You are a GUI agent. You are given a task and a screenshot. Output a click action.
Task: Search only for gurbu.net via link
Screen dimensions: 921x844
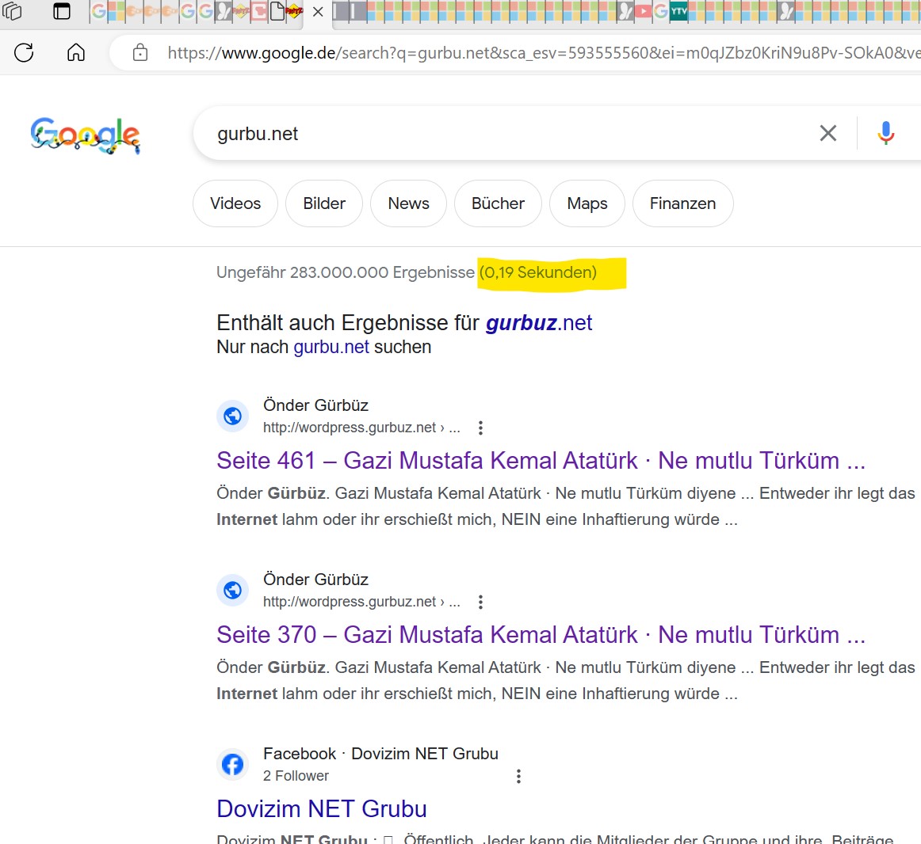(x=331, y=347)
